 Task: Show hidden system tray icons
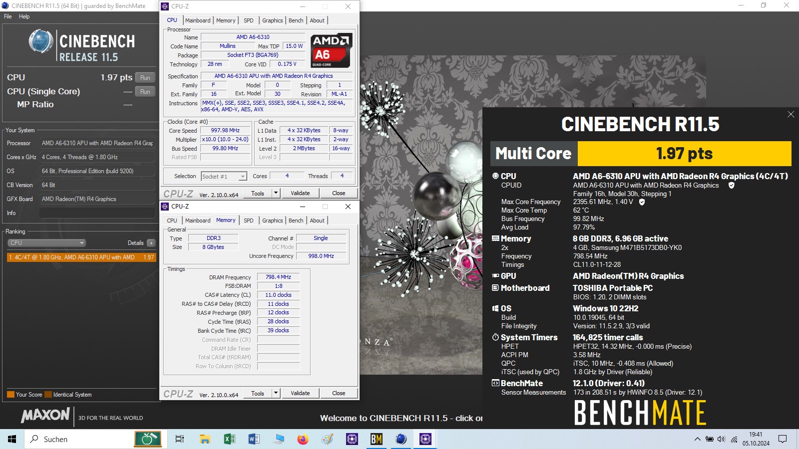click(x=697, y=439)
